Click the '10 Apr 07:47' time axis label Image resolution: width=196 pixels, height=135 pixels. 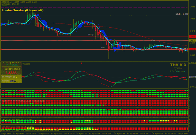107,134
